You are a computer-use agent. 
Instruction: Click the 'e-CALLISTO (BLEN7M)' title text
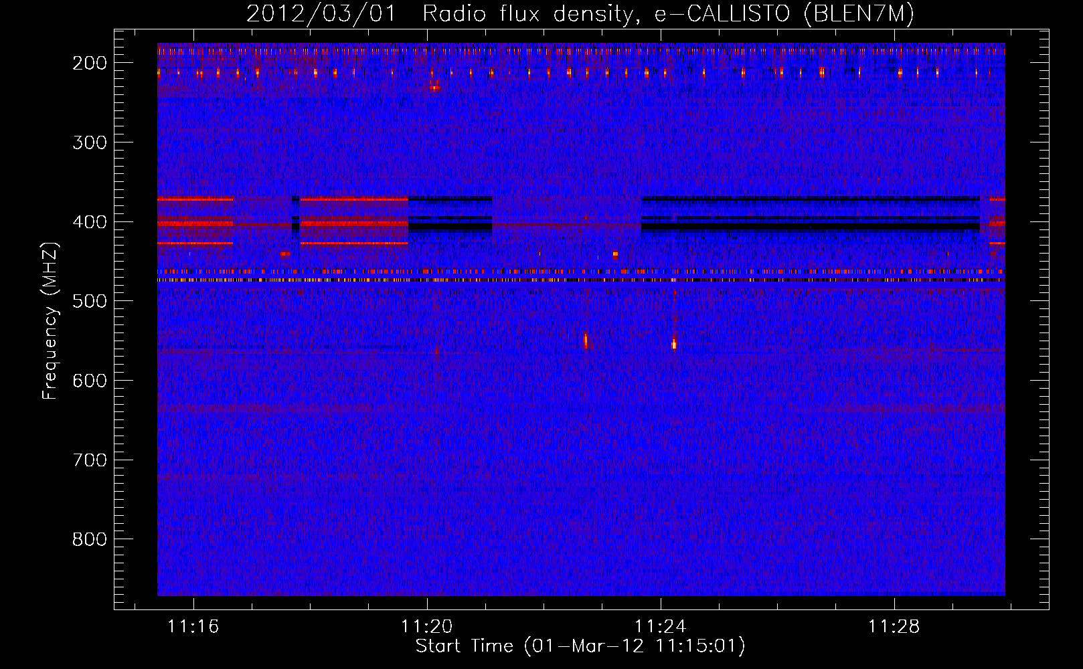[784, 14]
